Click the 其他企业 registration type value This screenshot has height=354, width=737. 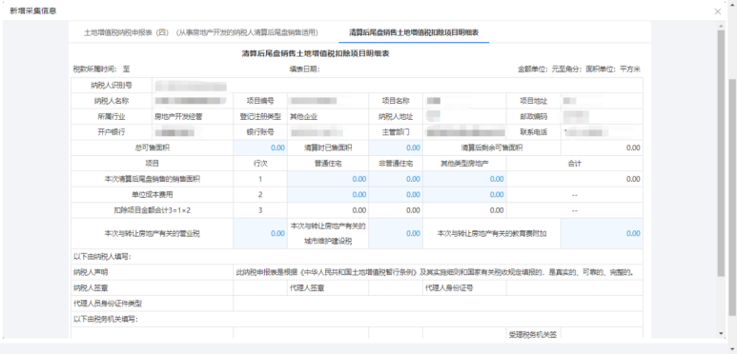(303, 117)
